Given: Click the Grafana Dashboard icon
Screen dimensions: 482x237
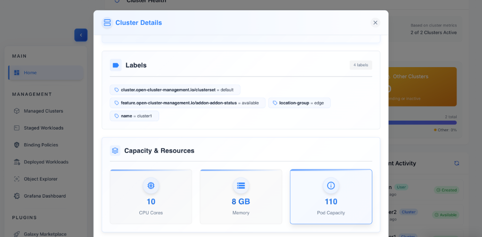Looking at the screenshot, I should click(x=16, y=196).
